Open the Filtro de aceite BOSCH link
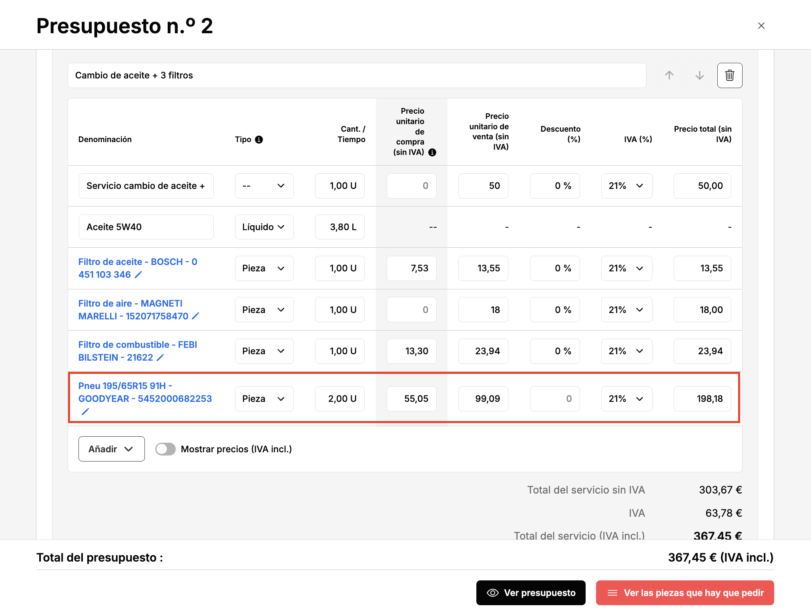The height and width of the screenshot is (610, 811). click(138, 268)
